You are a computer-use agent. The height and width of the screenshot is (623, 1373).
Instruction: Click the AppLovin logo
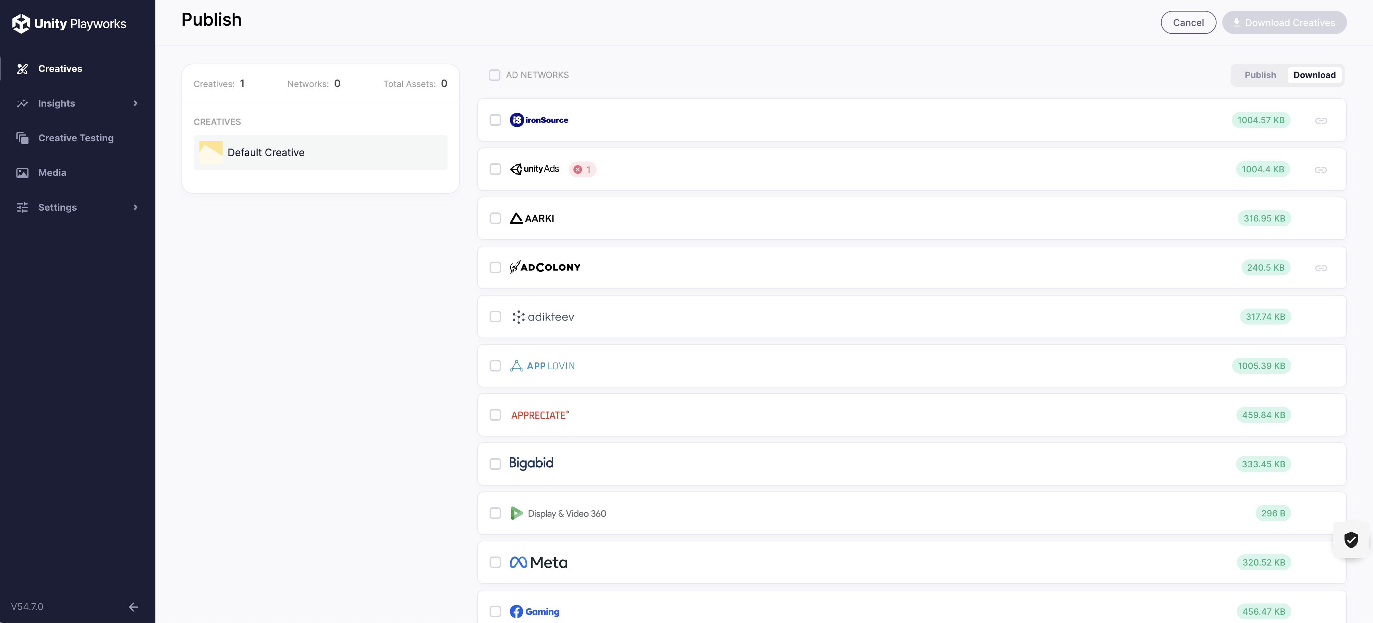[x=542, y=366]
